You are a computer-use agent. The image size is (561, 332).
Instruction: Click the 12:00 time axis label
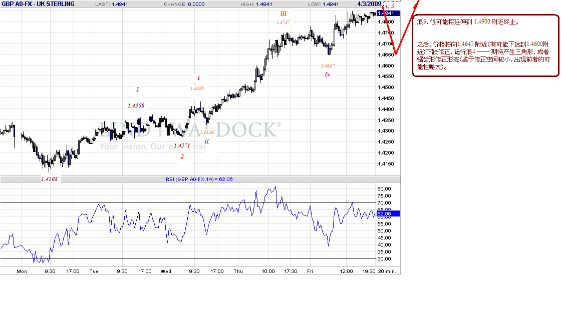(346, 271)
